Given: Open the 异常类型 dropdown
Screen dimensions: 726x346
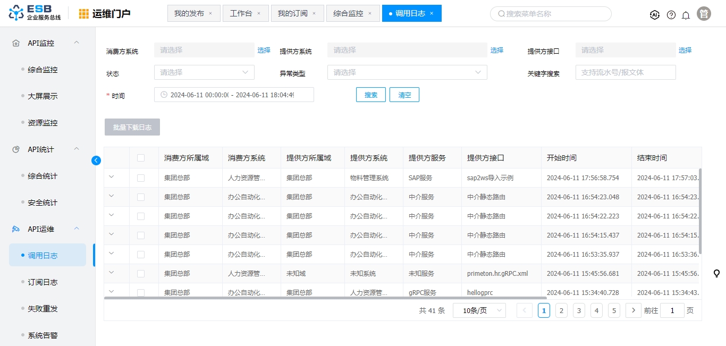Looking at the screenshot, I should click(x=407, y=72).
